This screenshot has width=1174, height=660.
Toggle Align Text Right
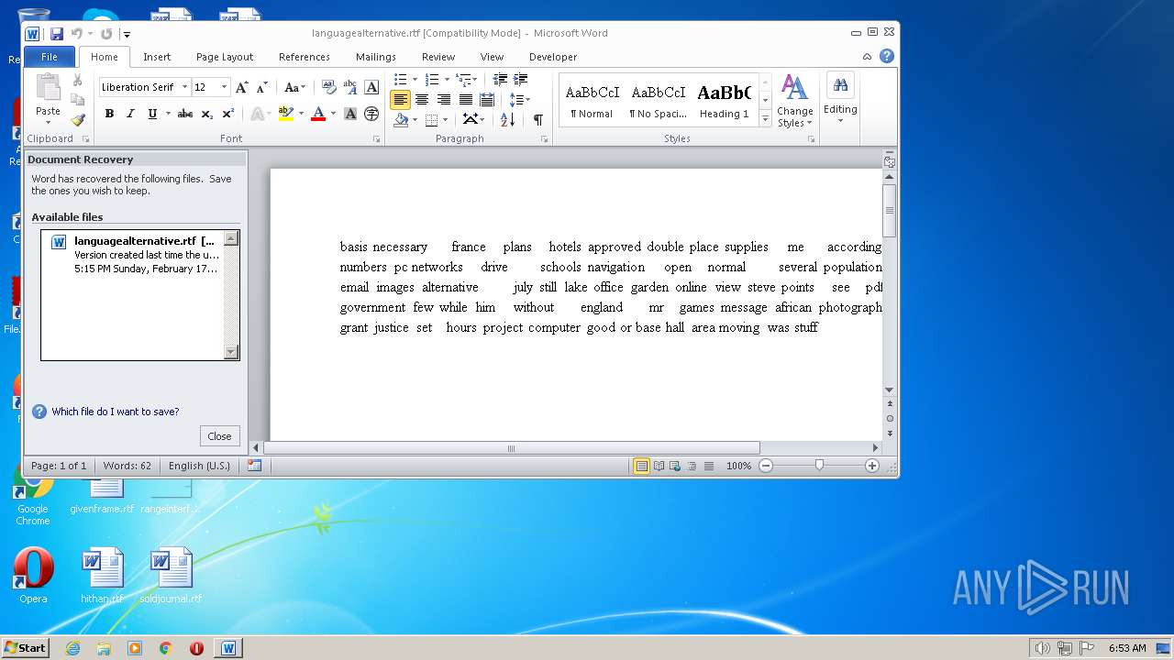point(444,99)
